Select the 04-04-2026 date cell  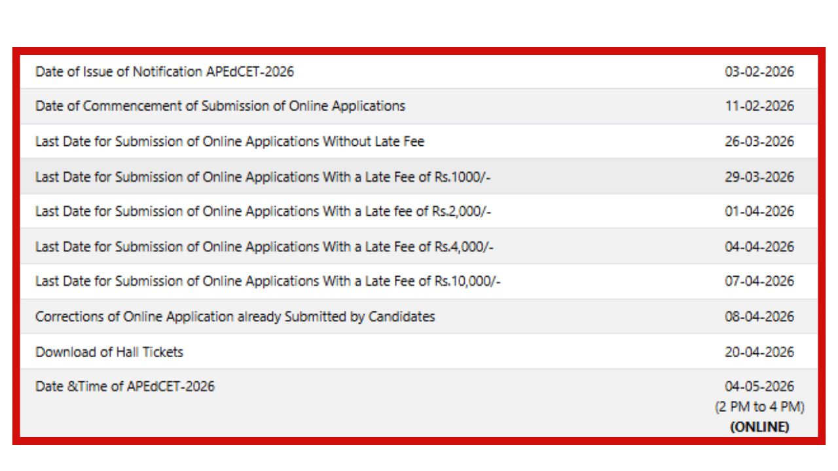pos(759,247)
